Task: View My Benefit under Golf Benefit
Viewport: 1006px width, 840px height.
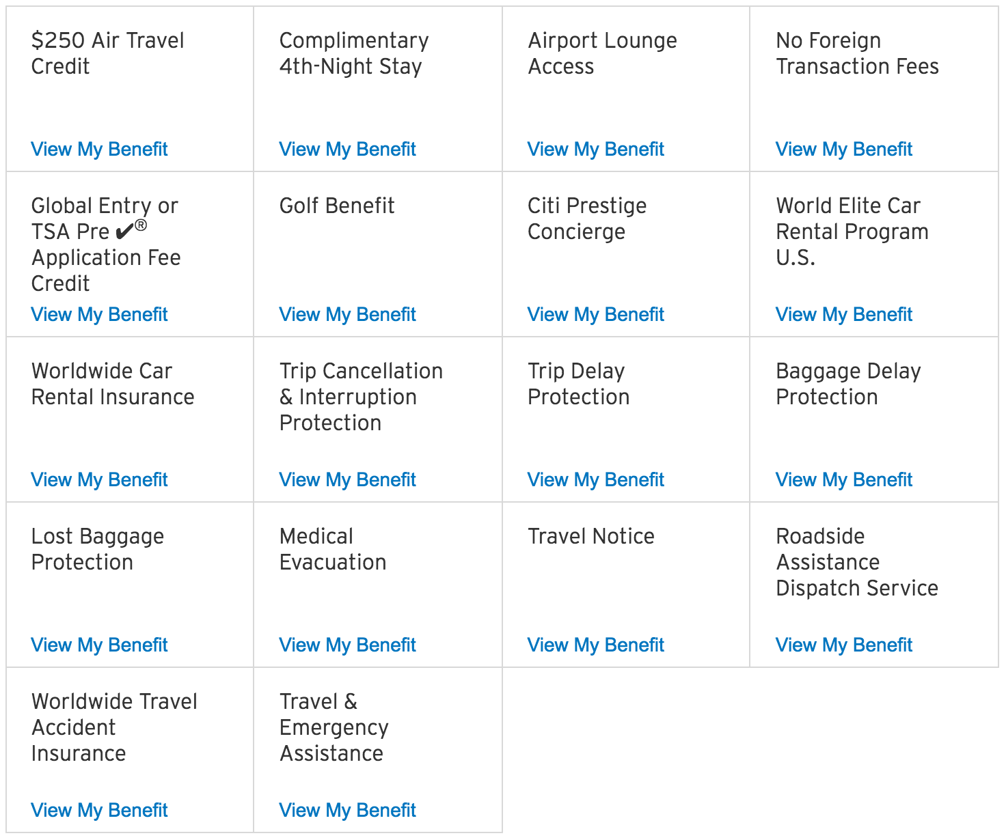Action: tap(347, 314)
